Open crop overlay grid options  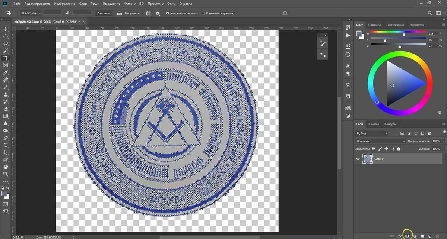[x=148, y=13]
